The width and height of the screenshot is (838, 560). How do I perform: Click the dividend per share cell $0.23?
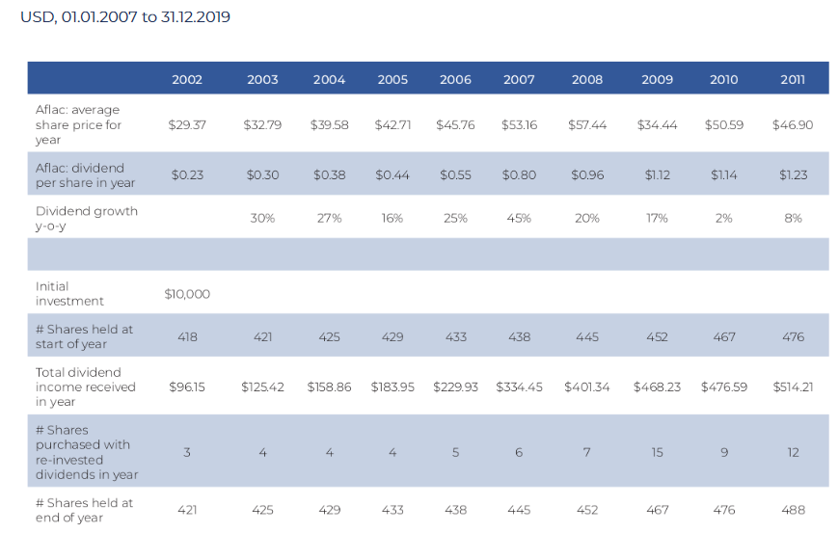tap(188, 175)
